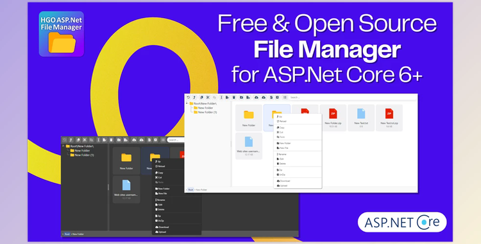The image size is (481, 244).
Task: Click the Delete trash icon in the light window toolbar
Action: pyautogui.click(x=233, y=98)
